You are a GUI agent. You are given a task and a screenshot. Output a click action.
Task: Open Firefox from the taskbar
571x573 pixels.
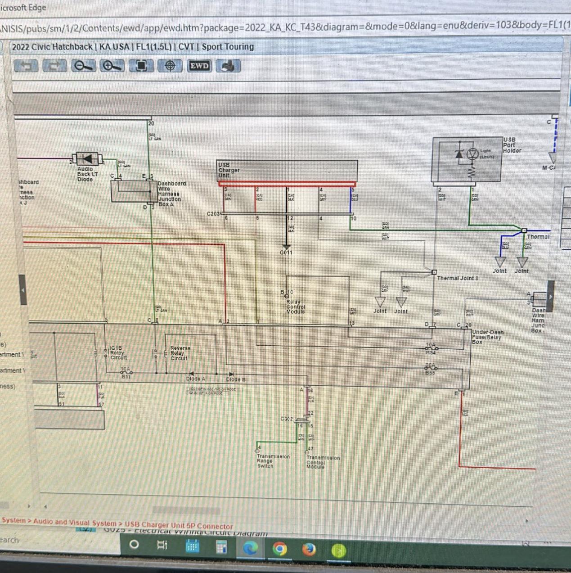point(309,550)
